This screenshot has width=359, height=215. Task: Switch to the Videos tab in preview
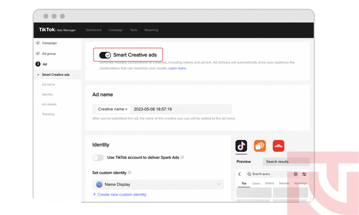(269, 183)
